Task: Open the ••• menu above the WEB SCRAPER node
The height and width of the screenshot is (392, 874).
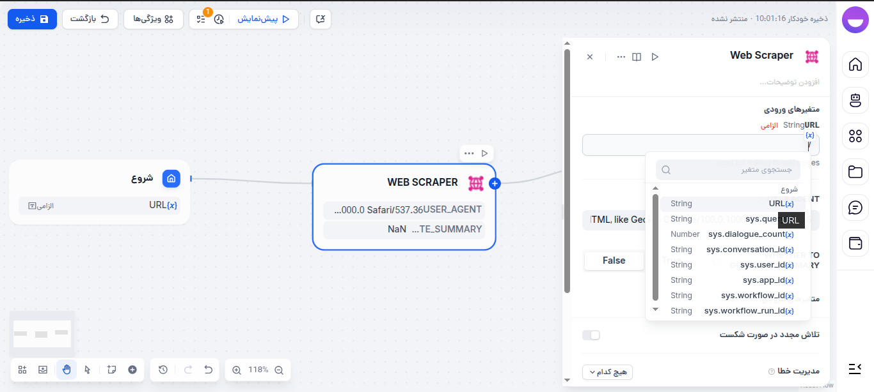Action: [468, 153]
